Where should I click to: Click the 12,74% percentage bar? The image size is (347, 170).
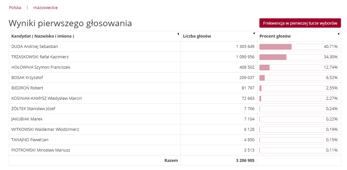(x=299, y=67)
